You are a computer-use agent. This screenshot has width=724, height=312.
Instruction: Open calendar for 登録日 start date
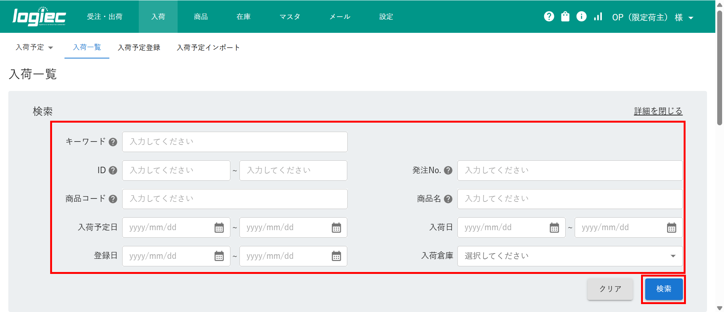(219, 256)
